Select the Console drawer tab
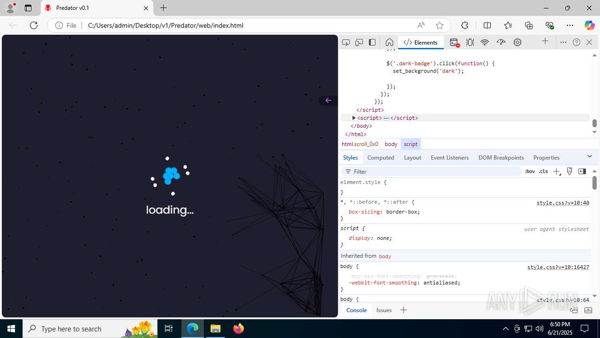 pyautogui.click(x=356, y=310)
